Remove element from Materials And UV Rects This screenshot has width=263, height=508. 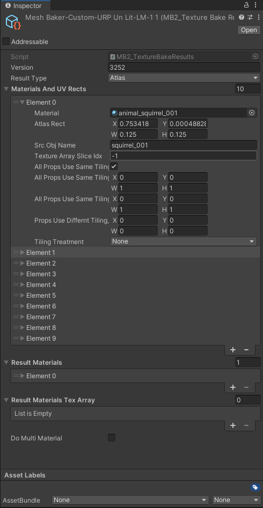[246, 350]
